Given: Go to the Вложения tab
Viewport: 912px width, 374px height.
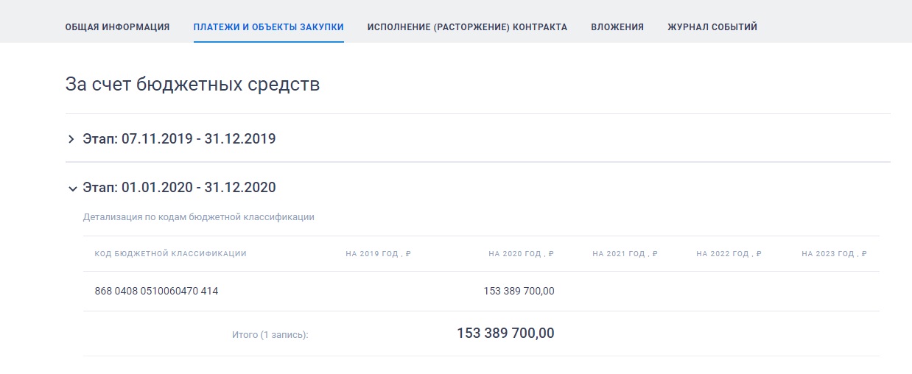Looking at the screenshot, I should tap(617, 27).
